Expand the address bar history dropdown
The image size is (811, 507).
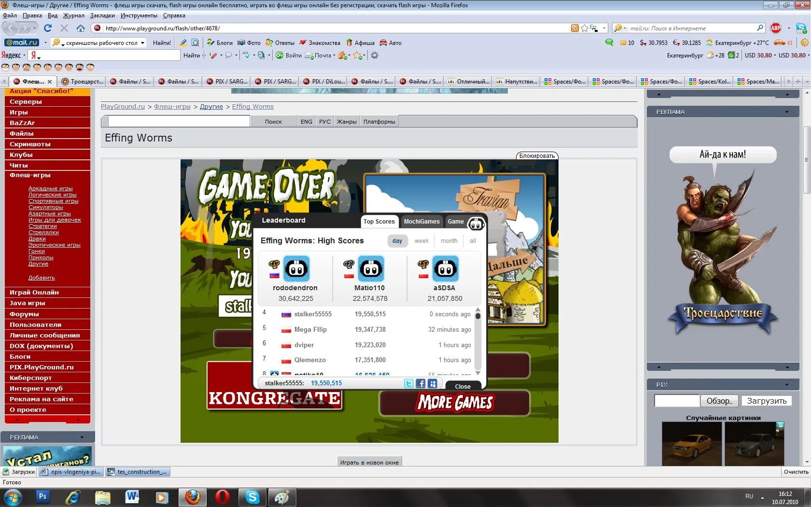(604, 28)
